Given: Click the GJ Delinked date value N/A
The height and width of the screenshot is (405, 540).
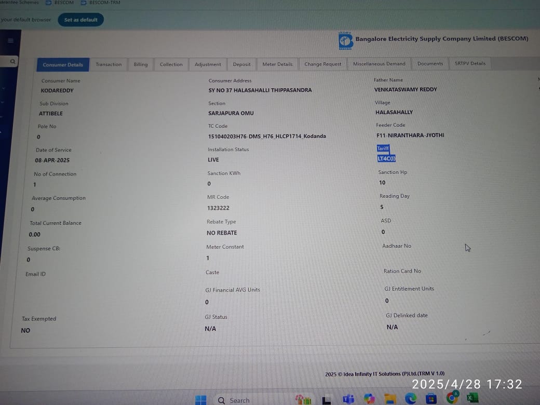Looking at the screenshot, I should pos(392,327).
